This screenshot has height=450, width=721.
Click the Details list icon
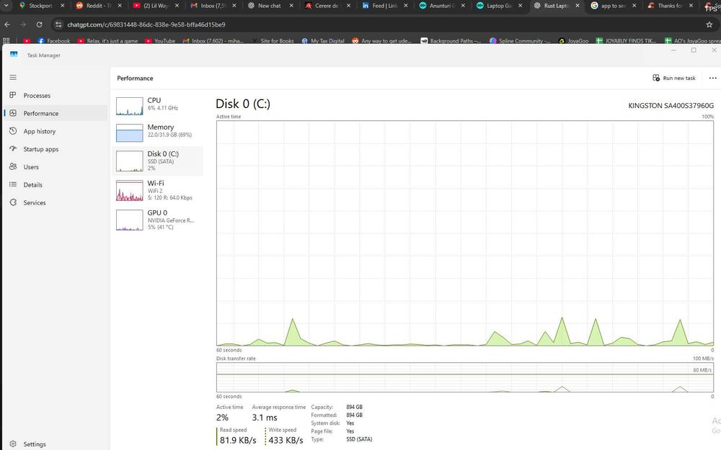(x=13, y=184)
